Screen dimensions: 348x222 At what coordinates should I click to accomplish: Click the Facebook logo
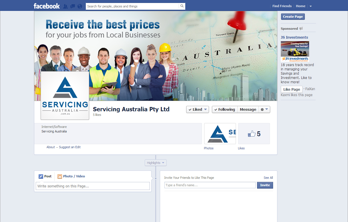tap(47, 6)
